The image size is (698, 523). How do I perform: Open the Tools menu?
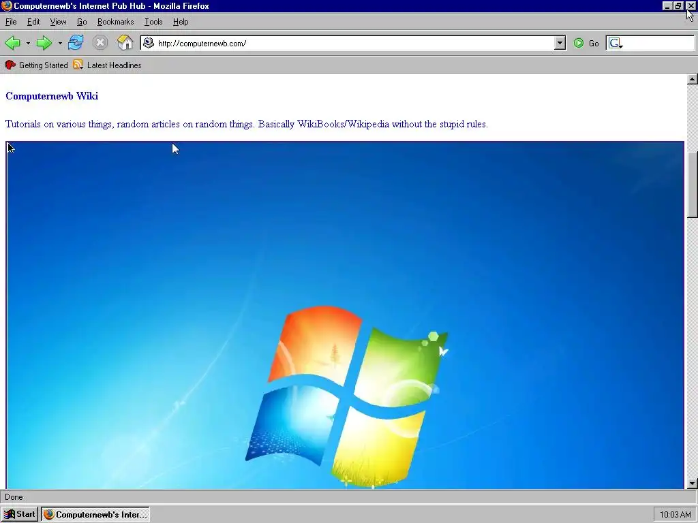153,22
